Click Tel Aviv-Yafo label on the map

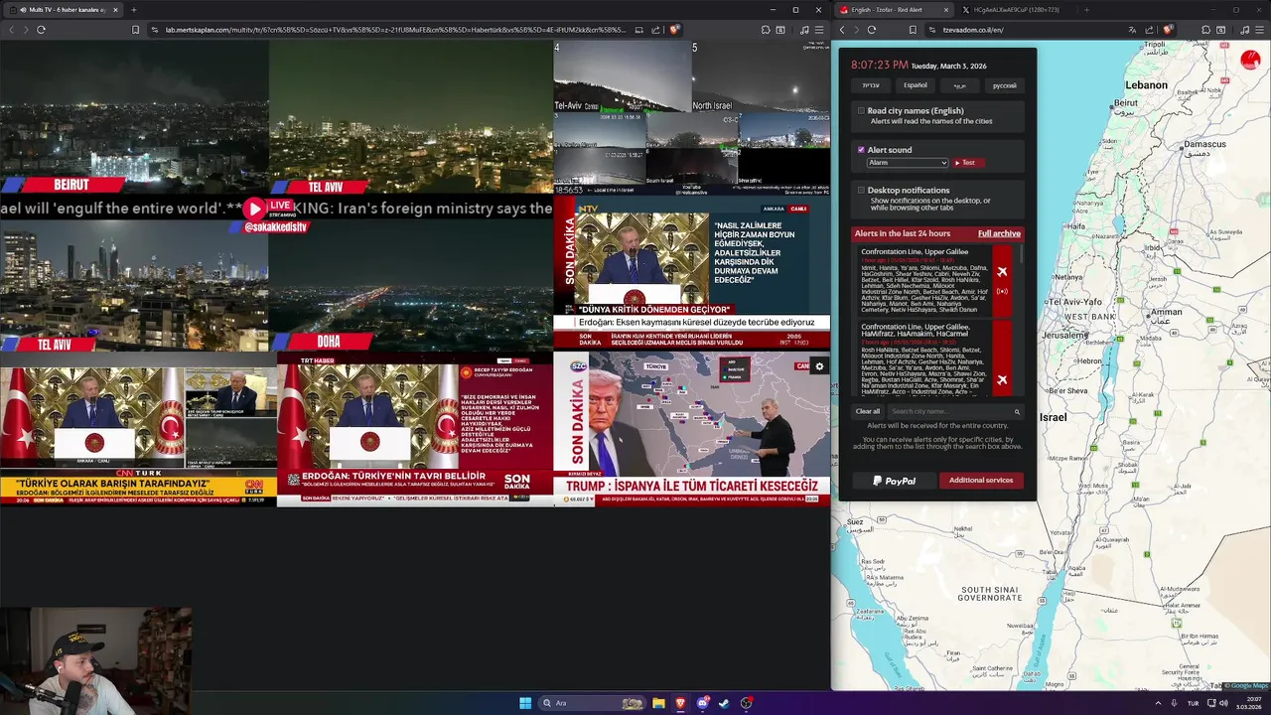click(1075, 301)
